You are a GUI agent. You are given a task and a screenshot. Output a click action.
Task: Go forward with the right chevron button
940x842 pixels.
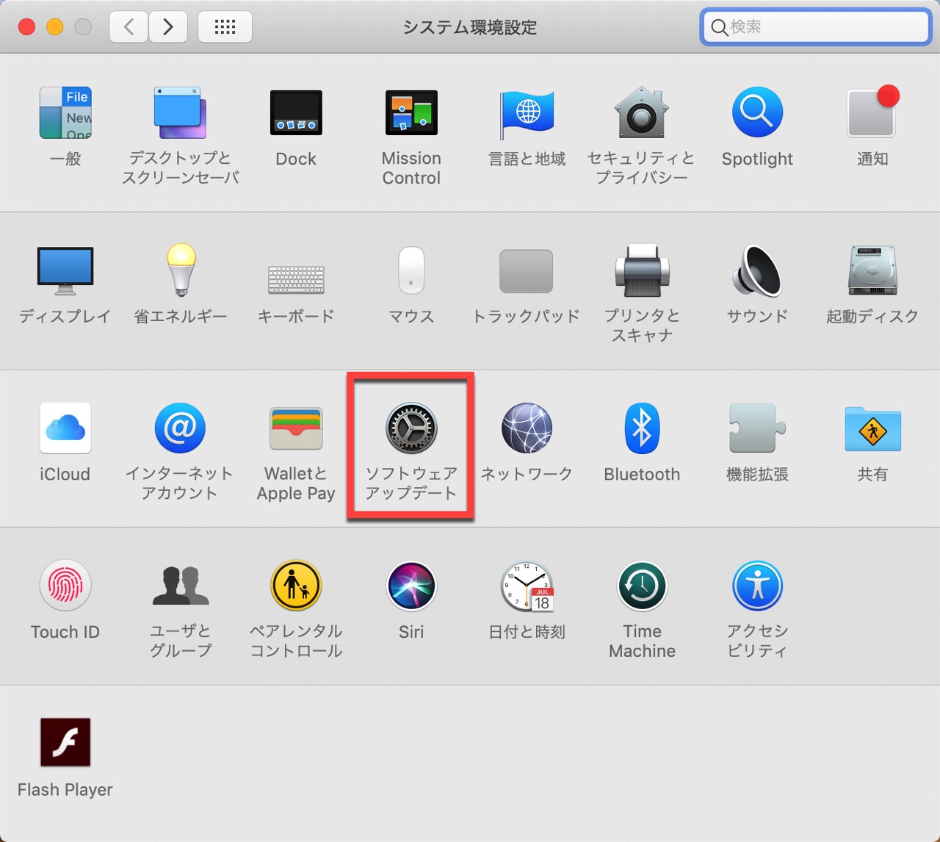pos(168,27)
